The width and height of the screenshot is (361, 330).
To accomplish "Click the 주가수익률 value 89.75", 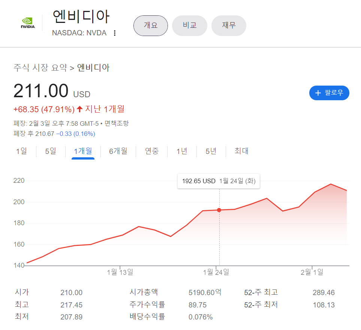I will 198,305.
